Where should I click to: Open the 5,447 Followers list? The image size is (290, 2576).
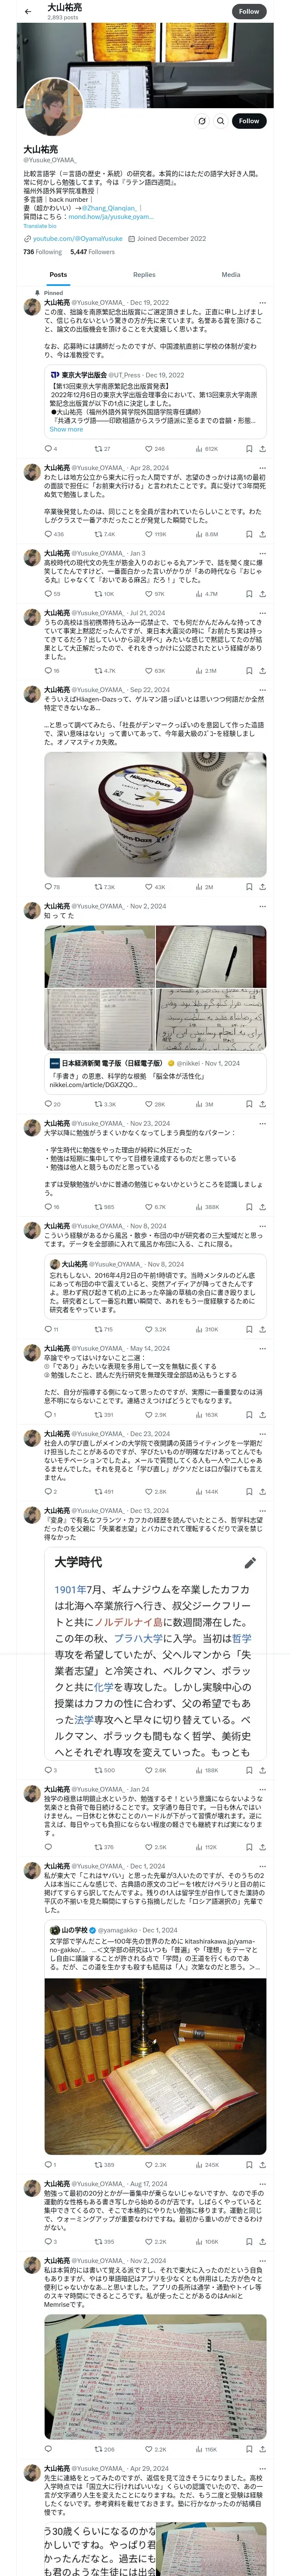click(x=92, y=252)
